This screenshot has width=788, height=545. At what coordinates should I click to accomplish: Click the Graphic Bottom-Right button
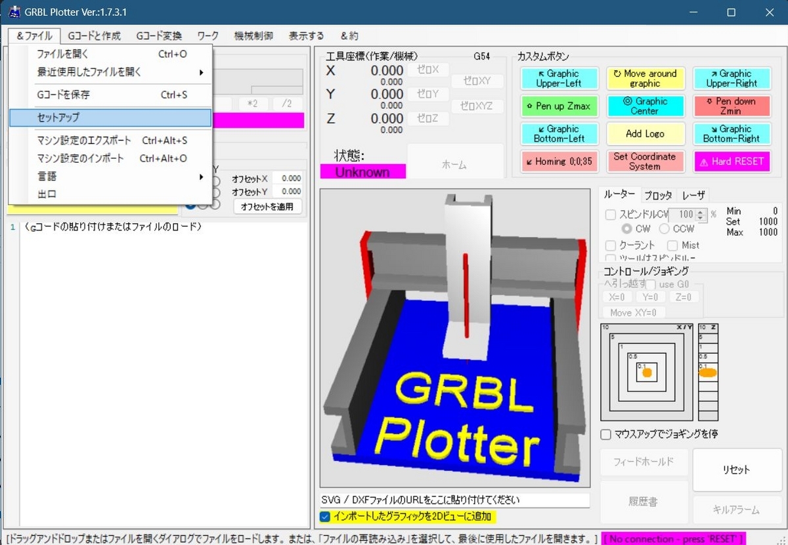pos(732,133)
